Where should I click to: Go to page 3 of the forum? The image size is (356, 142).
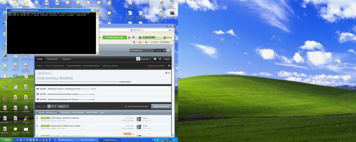coord(55,106)
